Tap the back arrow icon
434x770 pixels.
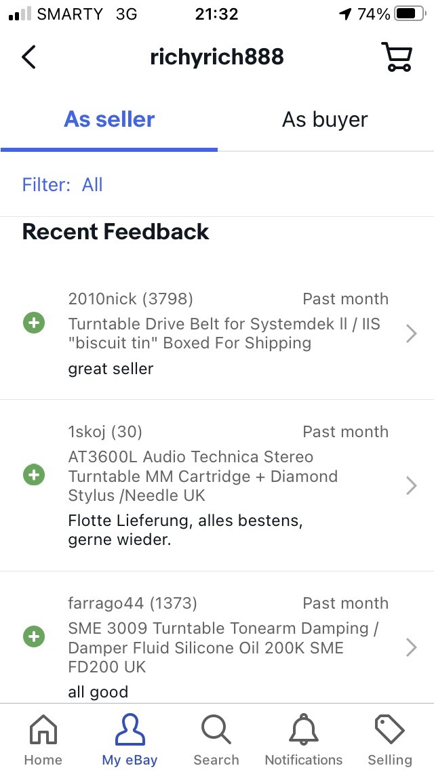point(28,56)
